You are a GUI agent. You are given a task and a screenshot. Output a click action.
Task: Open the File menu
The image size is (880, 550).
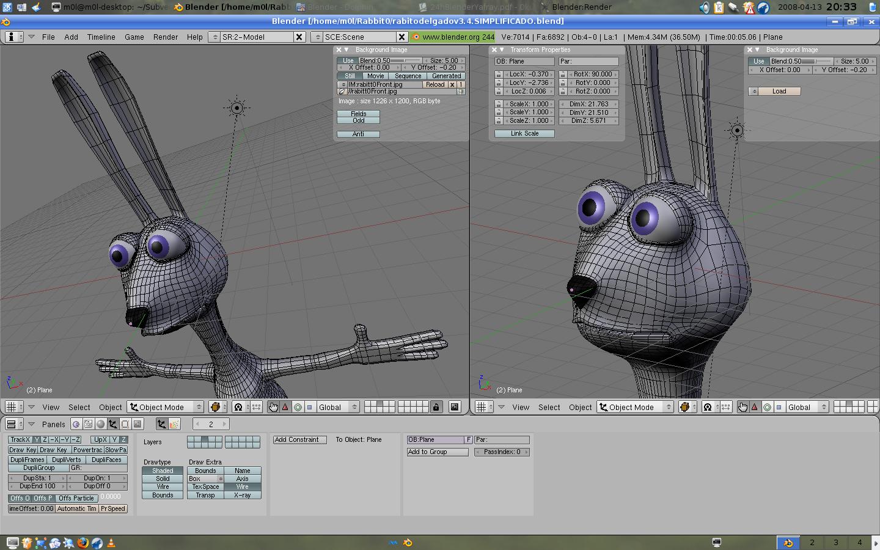pyautogui.click(x=48, y=37)
